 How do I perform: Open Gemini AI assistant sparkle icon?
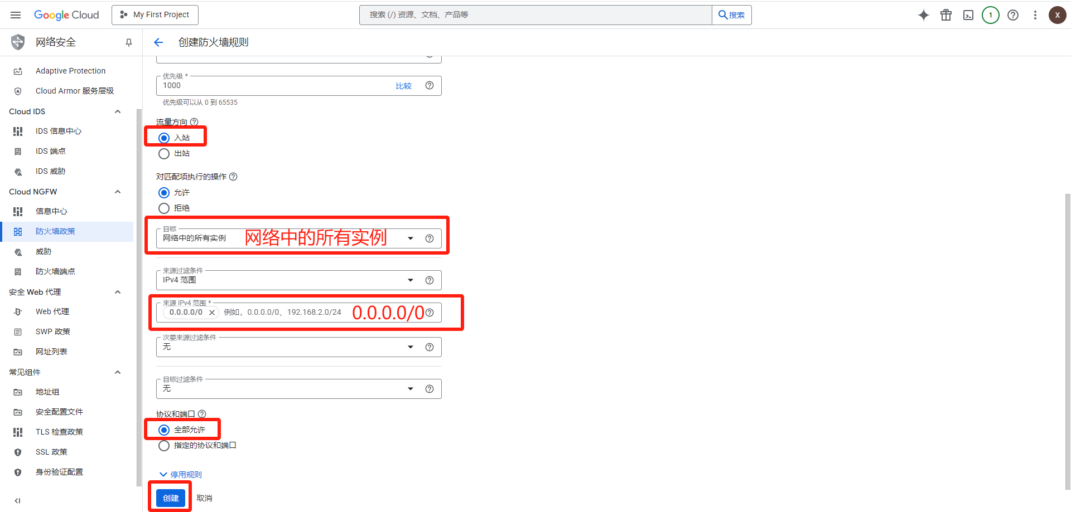pos(924,15)
